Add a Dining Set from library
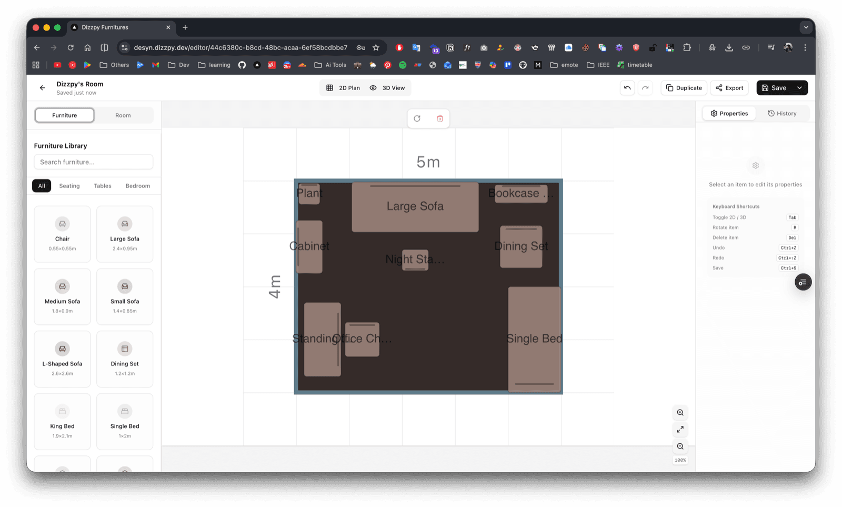This screenshot has height=507, width=842. coord(125,359)
